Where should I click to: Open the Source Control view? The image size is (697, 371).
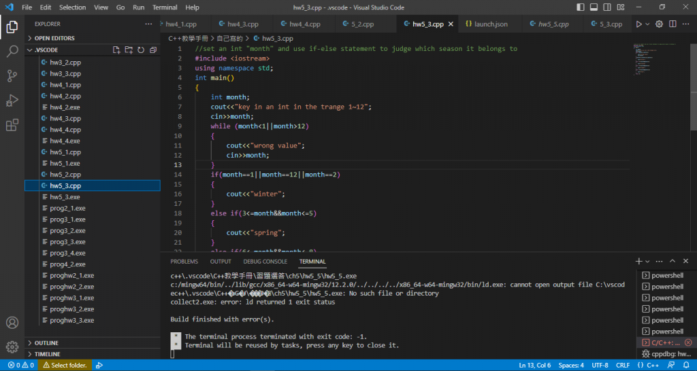pyautogui.click(x=12, y=75)
